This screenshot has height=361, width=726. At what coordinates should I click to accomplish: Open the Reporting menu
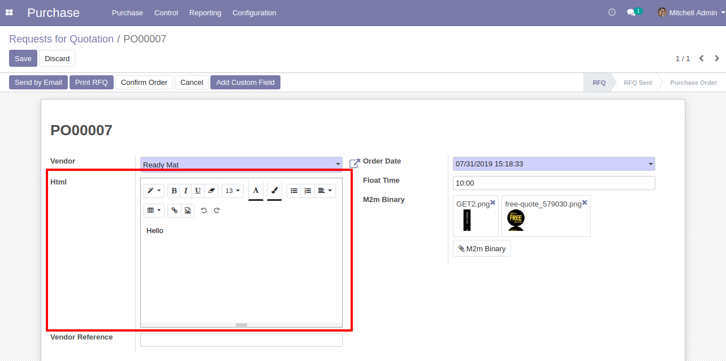(x=205, y=12)
